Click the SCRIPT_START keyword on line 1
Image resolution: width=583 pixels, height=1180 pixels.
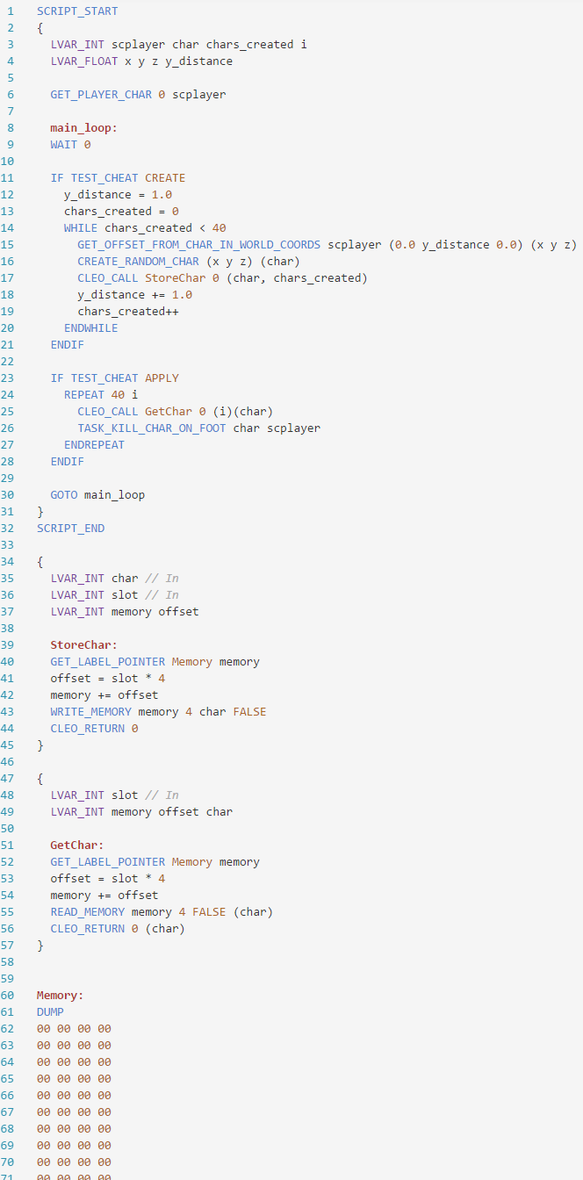(77, 11)
